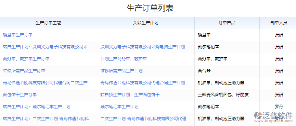The image size is (296, 126).
Task: Open plan 维修所需产品生产计划
Action: click(122, 71)
